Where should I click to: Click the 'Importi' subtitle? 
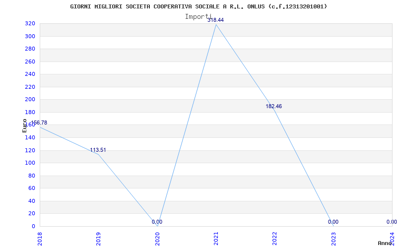tap(198, 17)
